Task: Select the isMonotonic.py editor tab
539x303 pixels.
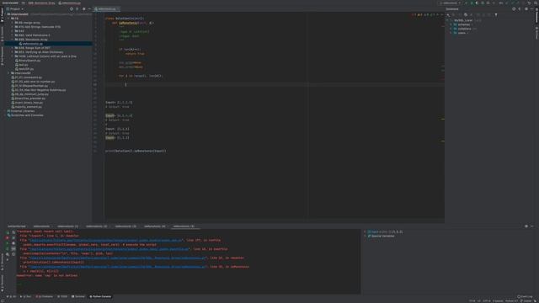Action: (x=106, y=9)
